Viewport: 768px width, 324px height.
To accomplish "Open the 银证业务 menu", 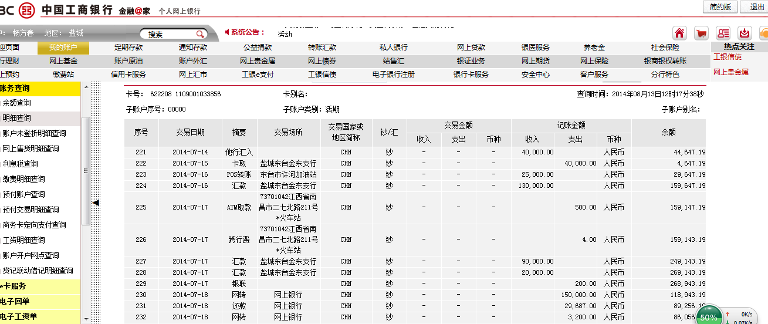I will point(471,61).
